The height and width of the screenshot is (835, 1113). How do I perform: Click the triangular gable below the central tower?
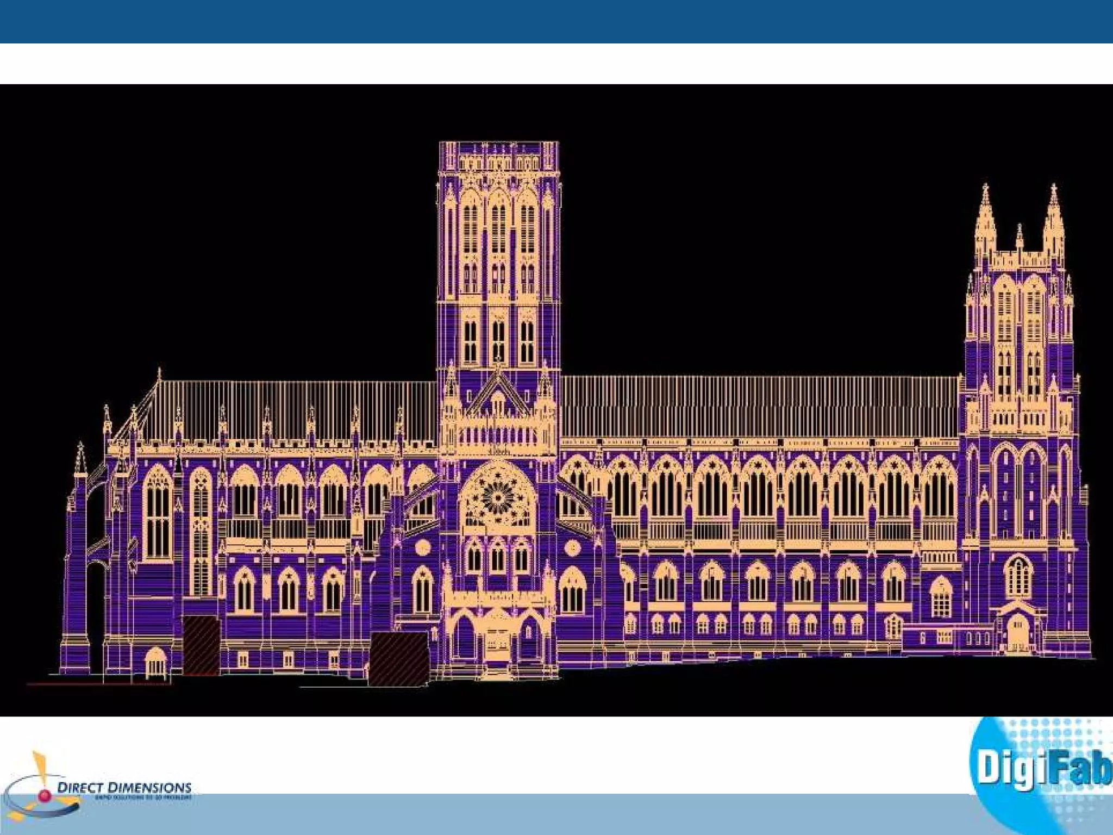tap(497, 395)
